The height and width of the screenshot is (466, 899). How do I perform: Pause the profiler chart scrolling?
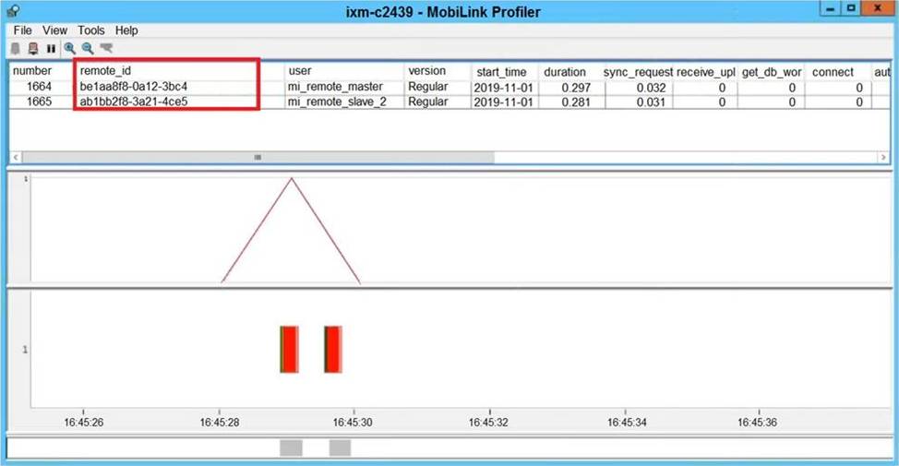(x=51, y=48)
